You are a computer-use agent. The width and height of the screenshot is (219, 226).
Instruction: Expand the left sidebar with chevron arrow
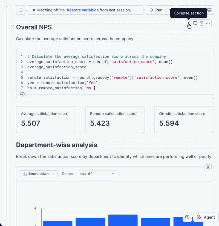tap(6, 7)
